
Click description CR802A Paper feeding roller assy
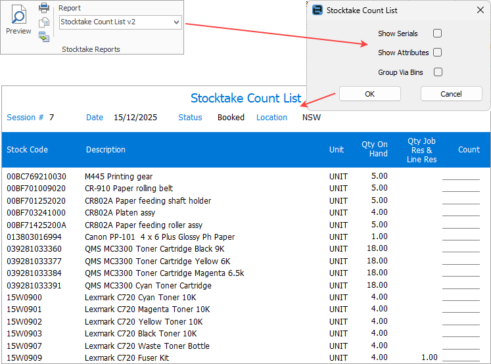click(143, 225)
